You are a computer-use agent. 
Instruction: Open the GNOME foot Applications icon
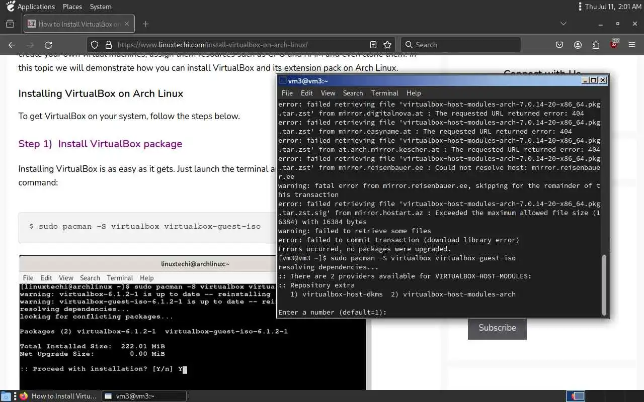[10, 7]
